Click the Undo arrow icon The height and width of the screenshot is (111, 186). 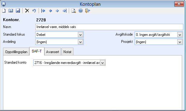pos(34,11)
